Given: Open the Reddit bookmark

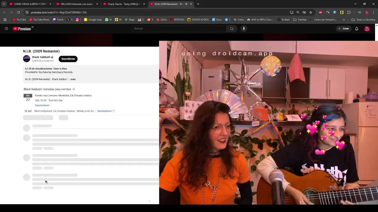Looking at the screenshot, I should [x=150, y=20].
